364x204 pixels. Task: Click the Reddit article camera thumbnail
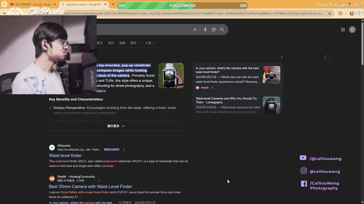pyautogui.click(x=271, y=75)
